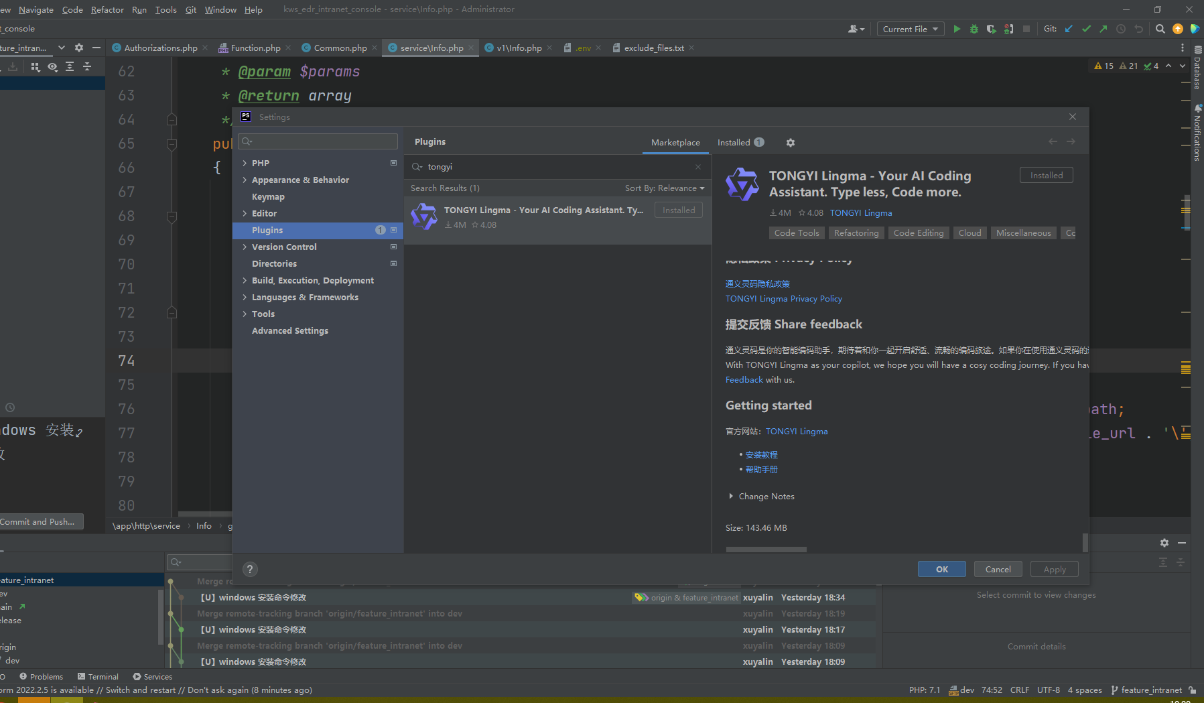This screenshot has width=1204, height=703.
Task: Open the Git log settings gear icon
Action: pos(1164,543)
